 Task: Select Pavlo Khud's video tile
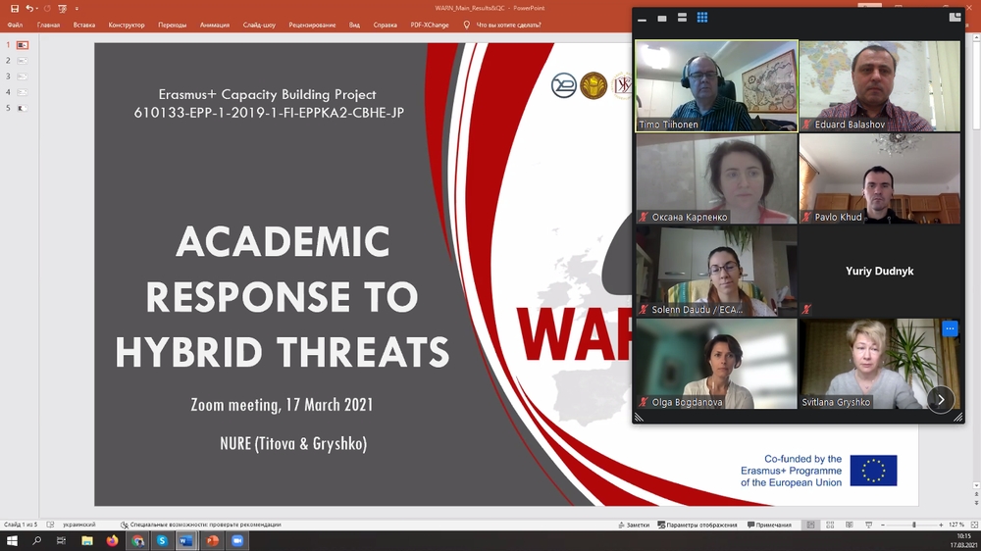point(880,178)
